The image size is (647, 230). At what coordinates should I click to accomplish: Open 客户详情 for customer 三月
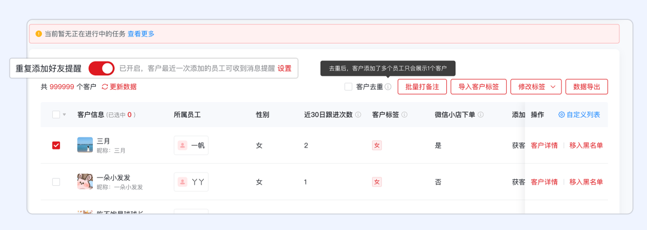click(x=544, y=145)
